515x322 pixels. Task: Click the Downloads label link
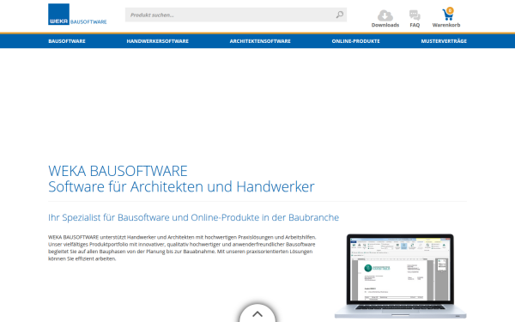[385, 25]
